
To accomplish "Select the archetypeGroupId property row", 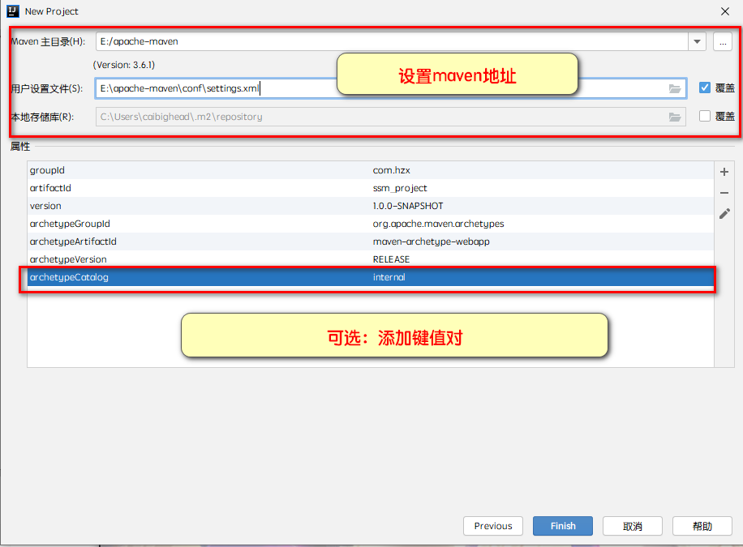I will 371,224.
